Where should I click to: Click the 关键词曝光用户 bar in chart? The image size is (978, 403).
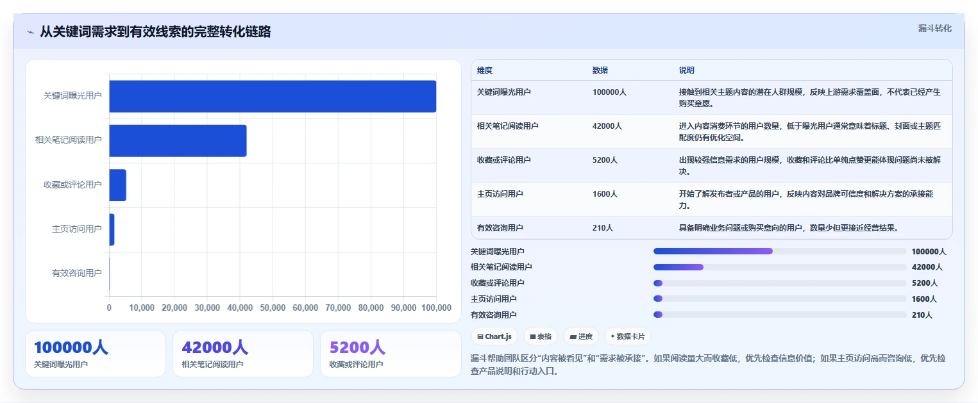(x=273, y=96)
